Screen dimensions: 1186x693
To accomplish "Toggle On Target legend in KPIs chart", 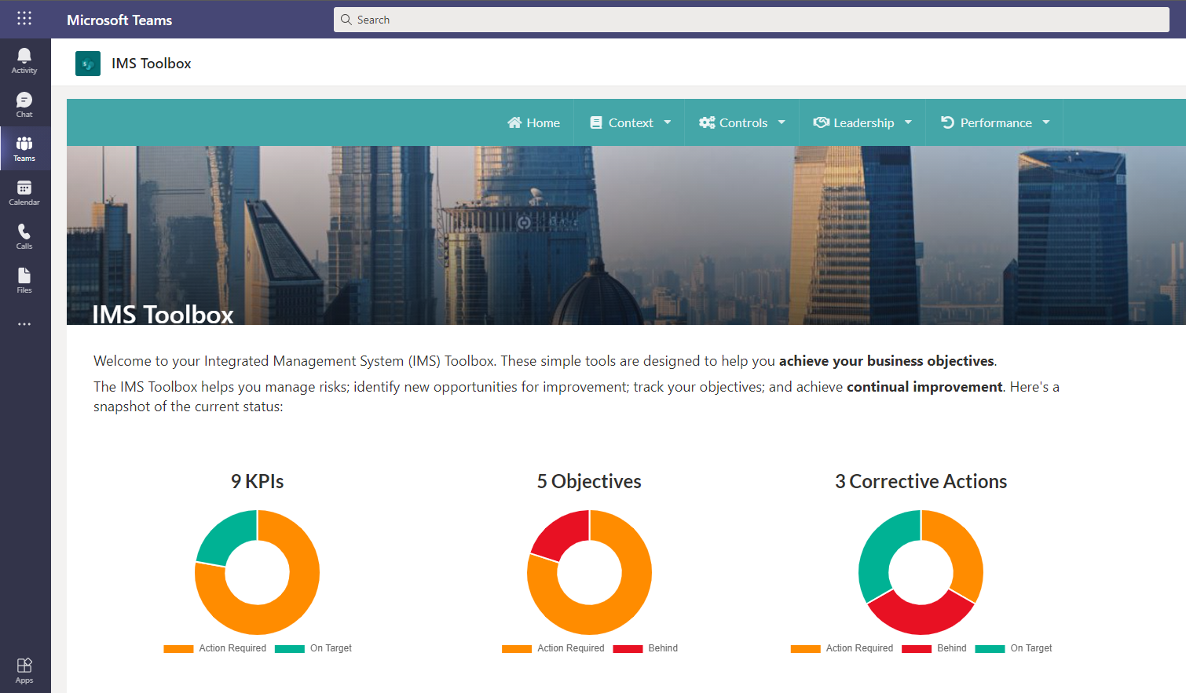I will pos(313,648).
